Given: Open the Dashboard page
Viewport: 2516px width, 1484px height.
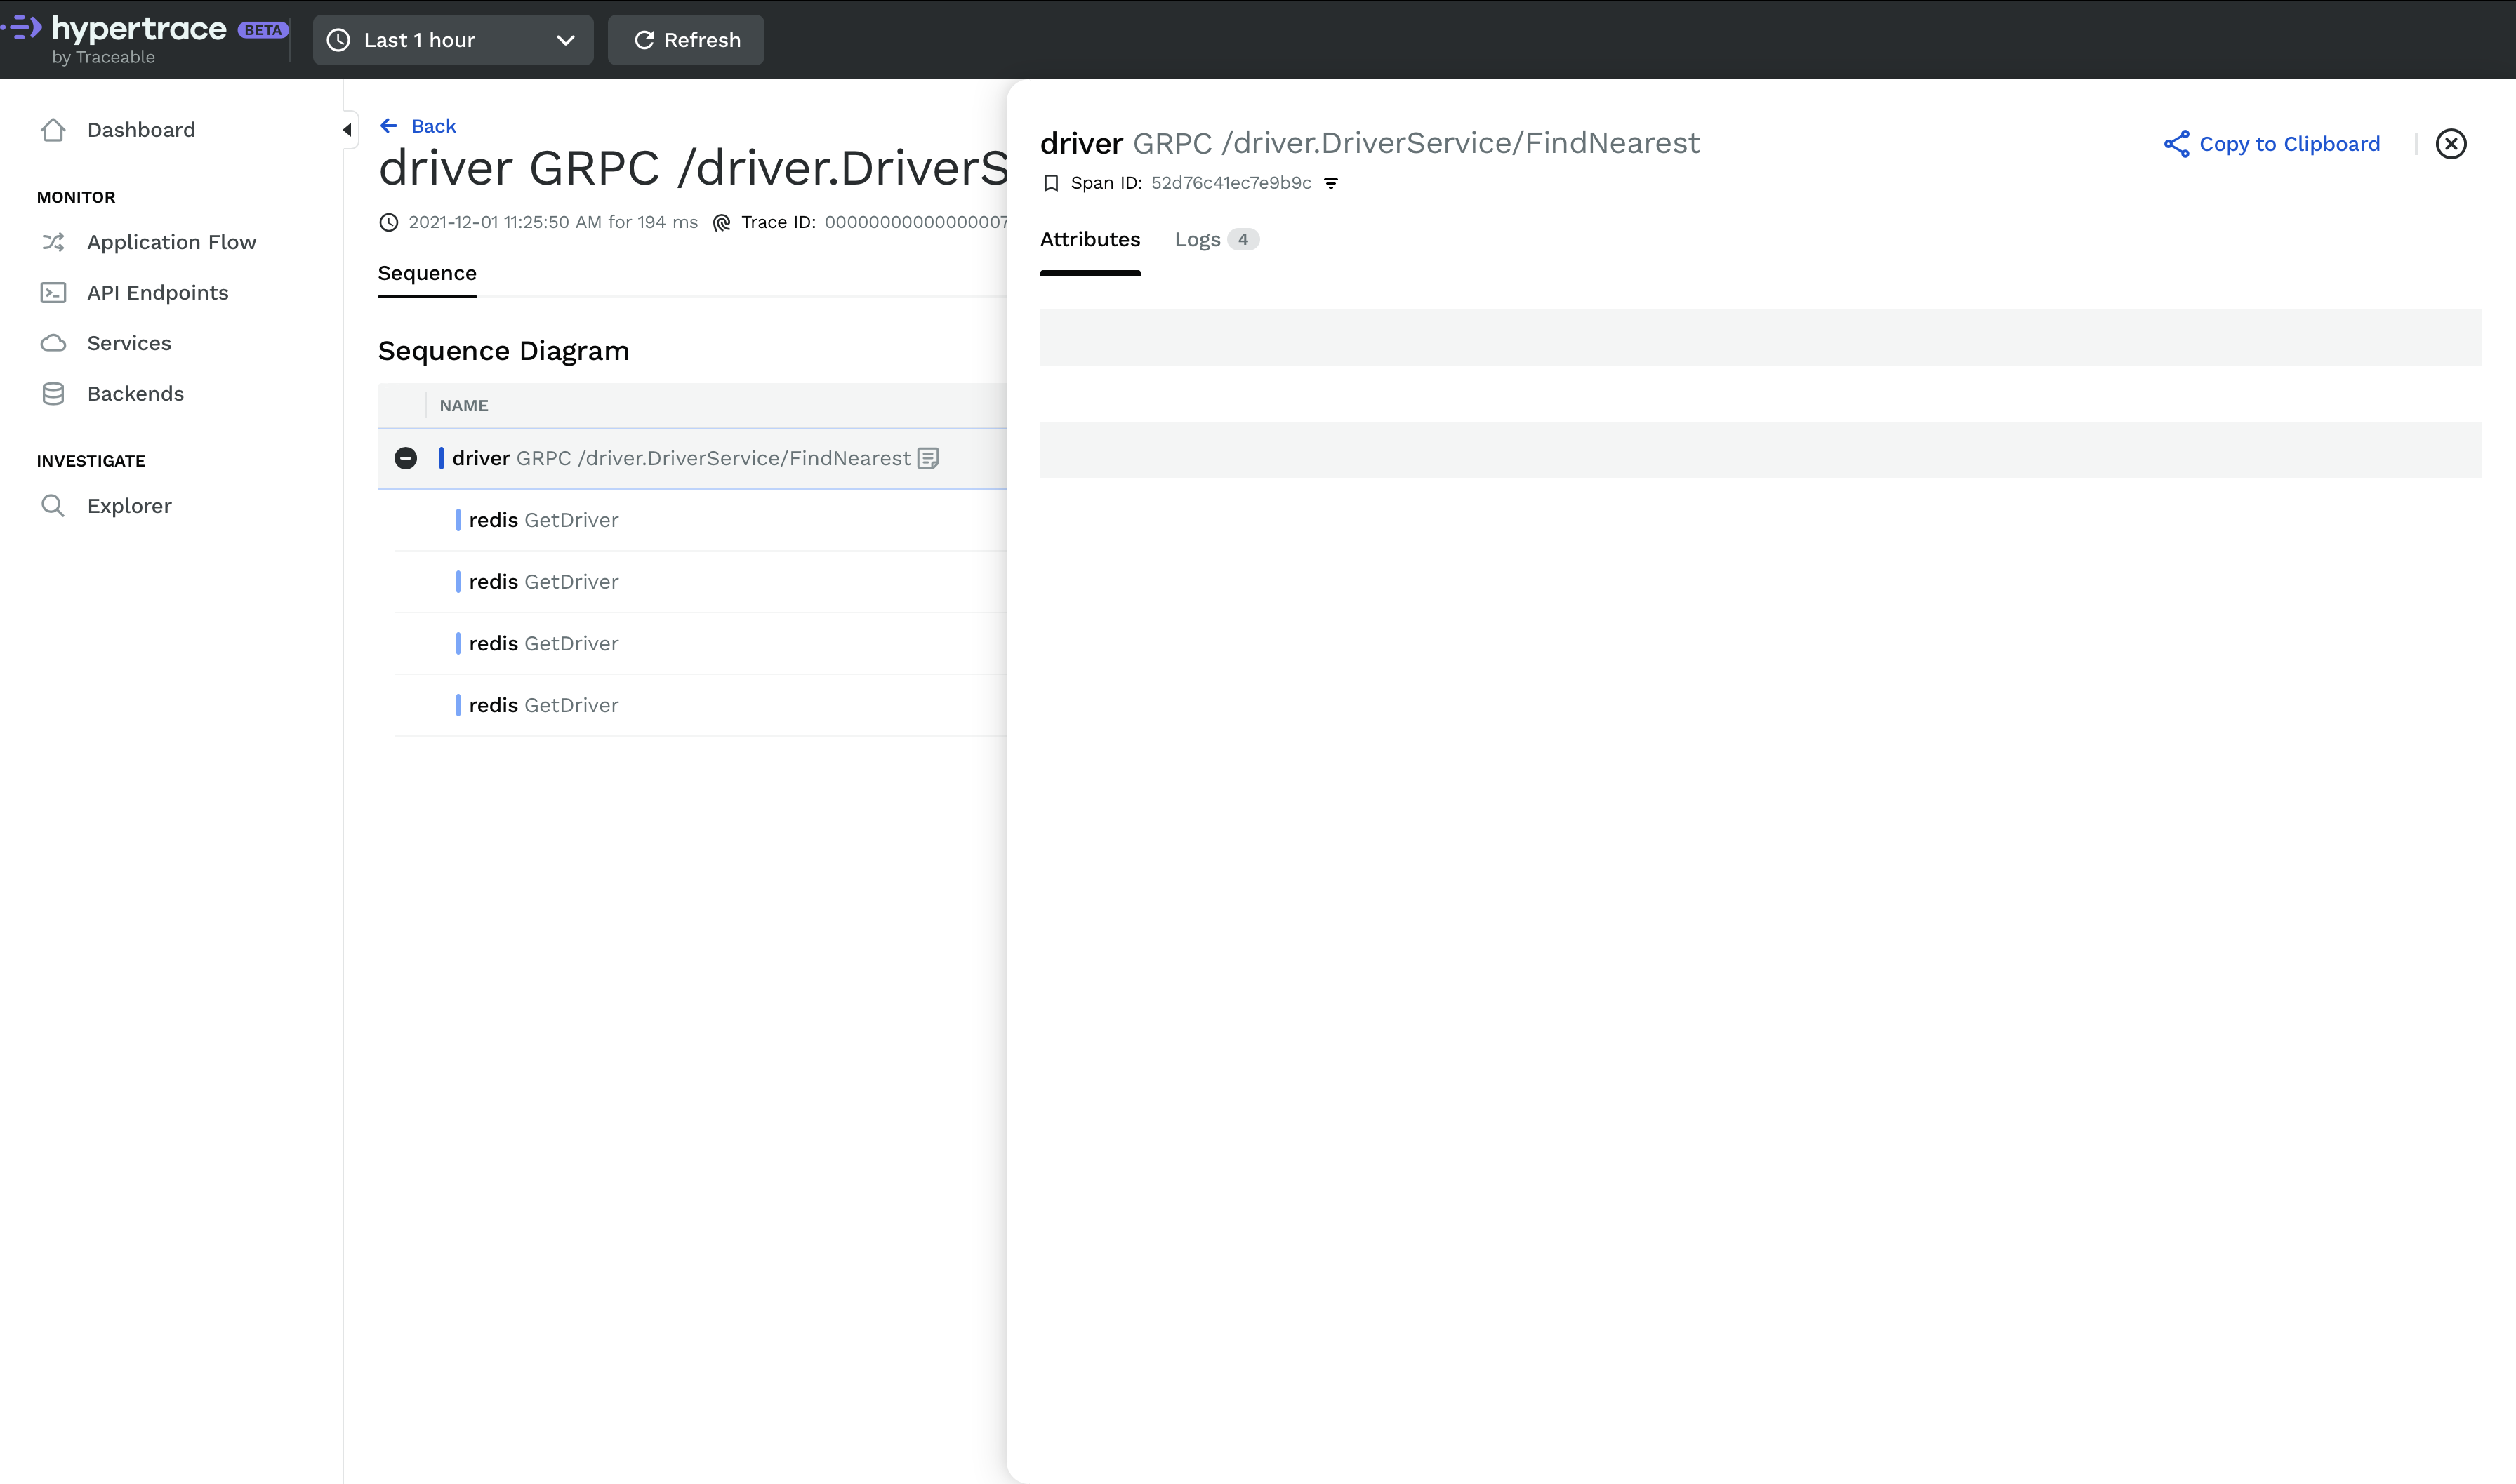Looking at the screenshot, I should click(140, 130).
